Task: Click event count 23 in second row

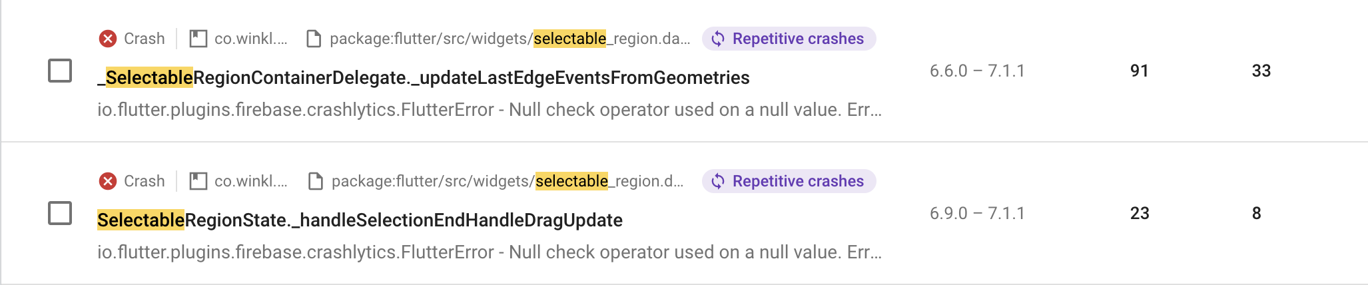Action: [1140, 213]
